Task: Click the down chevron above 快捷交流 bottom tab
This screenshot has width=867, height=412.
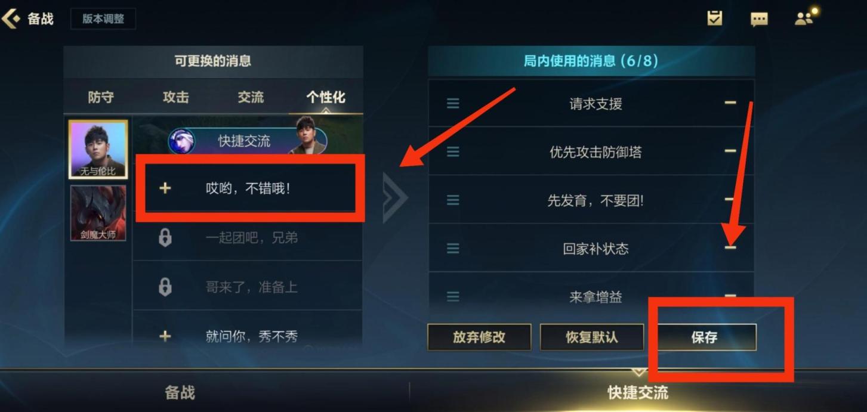Action: pos(638,372)
